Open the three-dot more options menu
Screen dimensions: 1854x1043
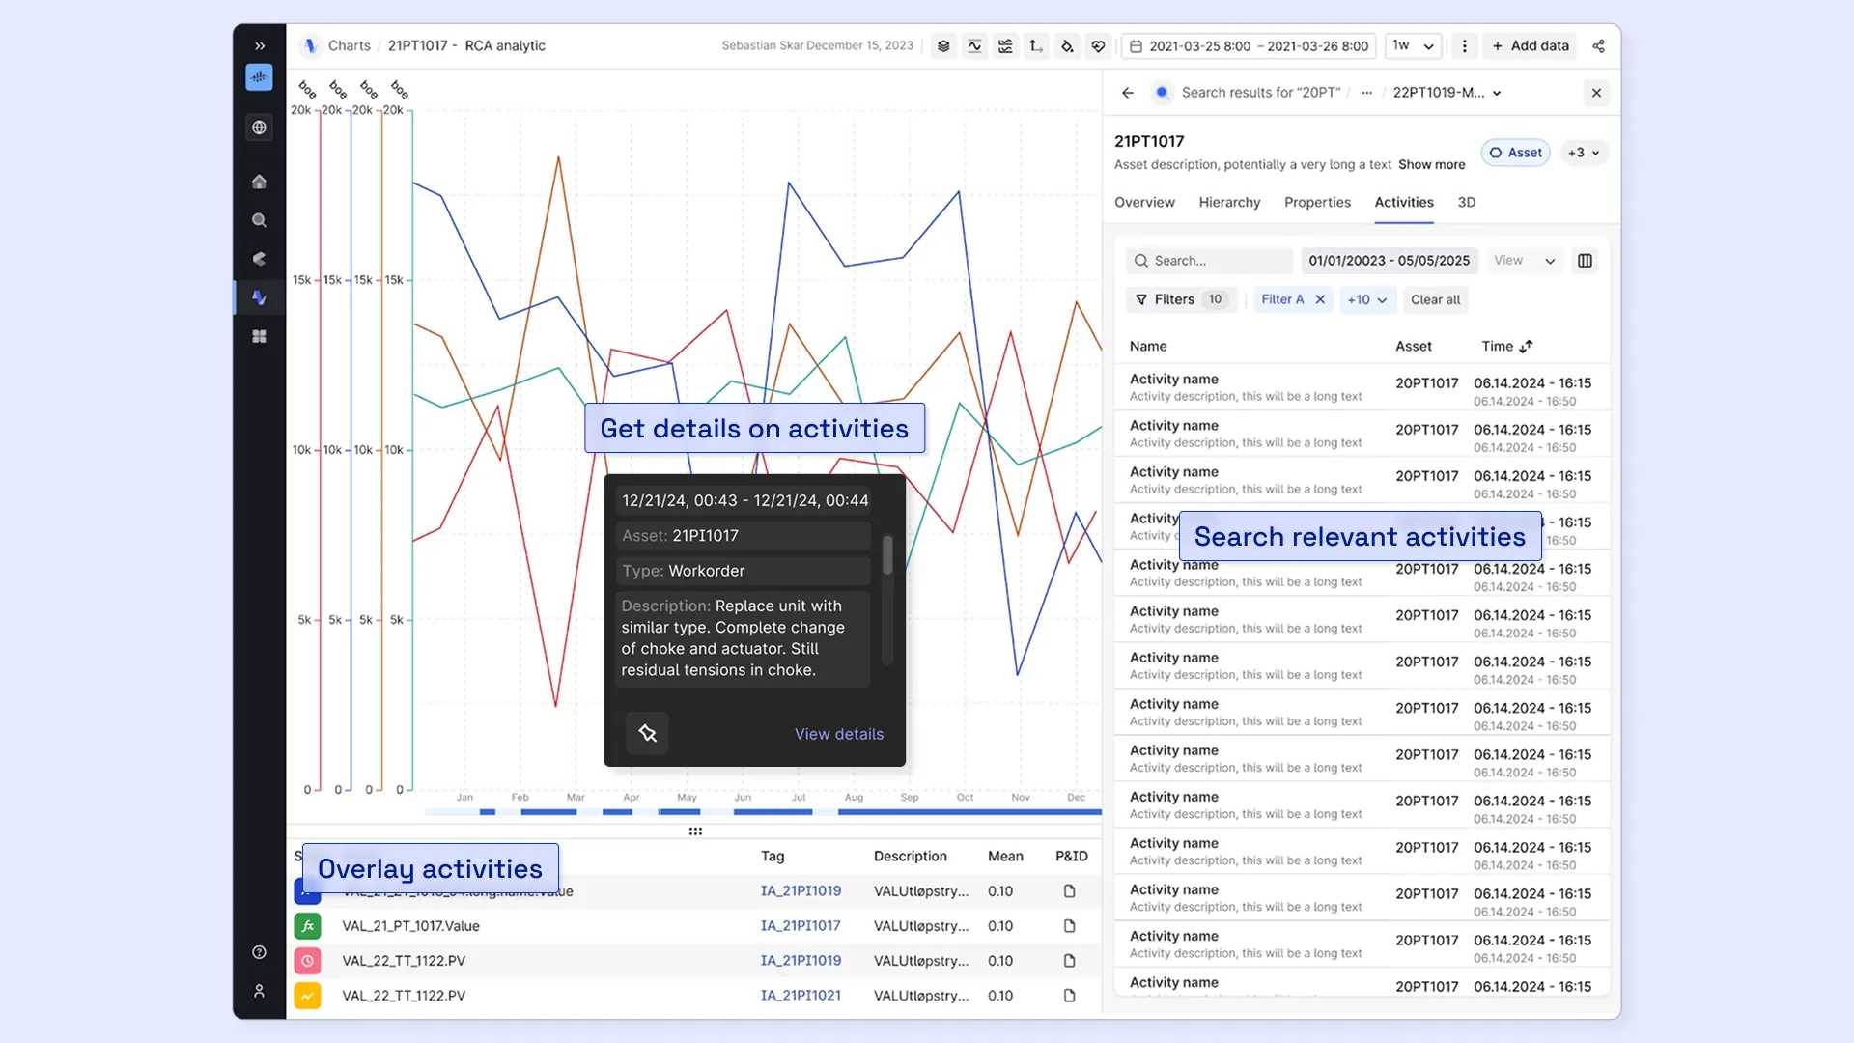pos(1464,46)
